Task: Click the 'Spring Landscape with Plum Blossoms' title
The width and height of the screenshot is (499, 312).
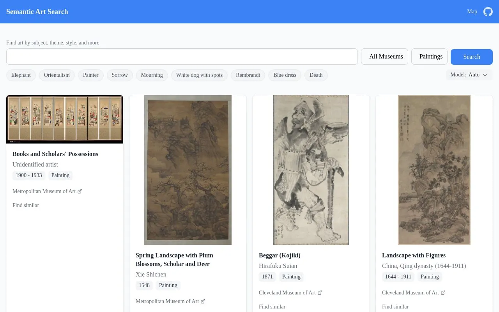Action: (174, 260)
